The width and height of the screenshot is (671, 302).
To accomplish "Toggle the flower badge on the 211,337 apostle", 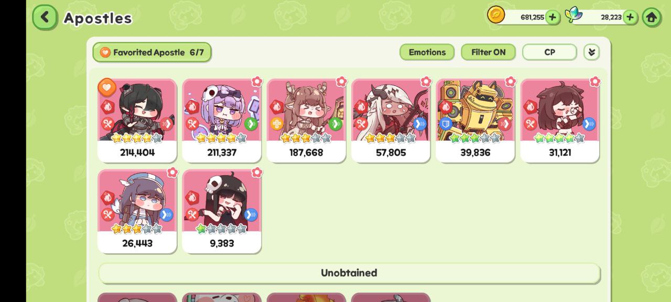I will pos(256,82).
